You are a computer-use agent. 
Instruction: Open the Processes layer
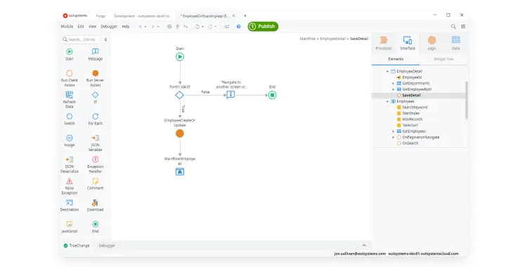[x=384, y=43]
